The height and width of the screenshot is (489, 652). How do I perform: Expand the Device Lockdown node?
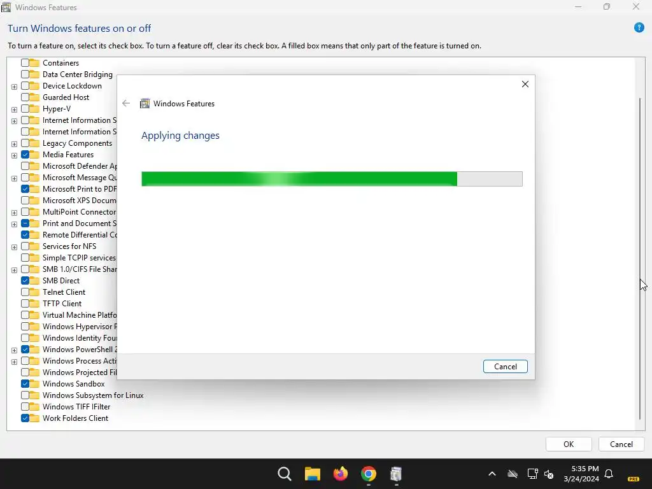14,87
